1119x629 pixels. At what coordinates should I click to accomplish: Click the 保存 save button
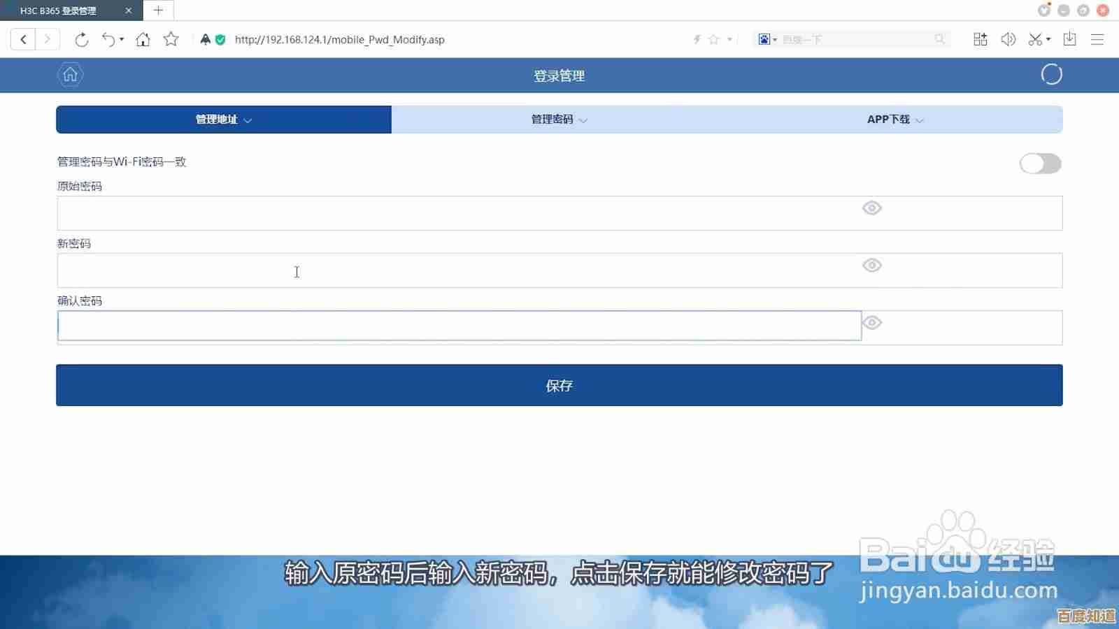click(559, 385)
